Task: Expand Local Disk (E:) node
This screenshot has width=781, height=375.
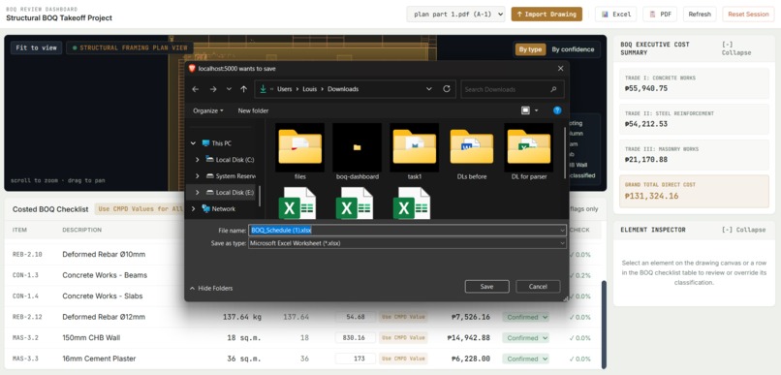Action: (198, 192)
